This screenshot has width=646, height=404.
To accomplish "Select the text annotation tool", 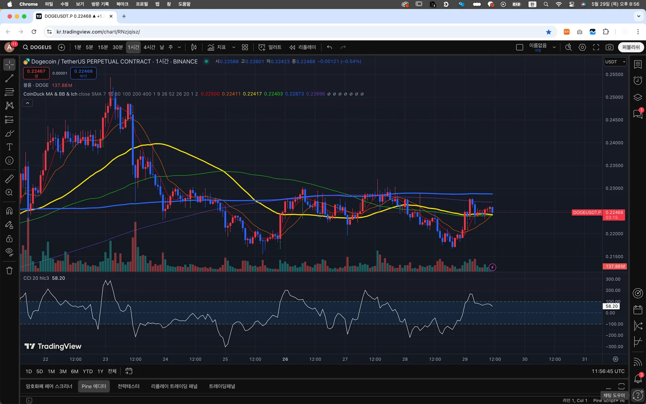I will pyautogui.click(x=9, y=147).
